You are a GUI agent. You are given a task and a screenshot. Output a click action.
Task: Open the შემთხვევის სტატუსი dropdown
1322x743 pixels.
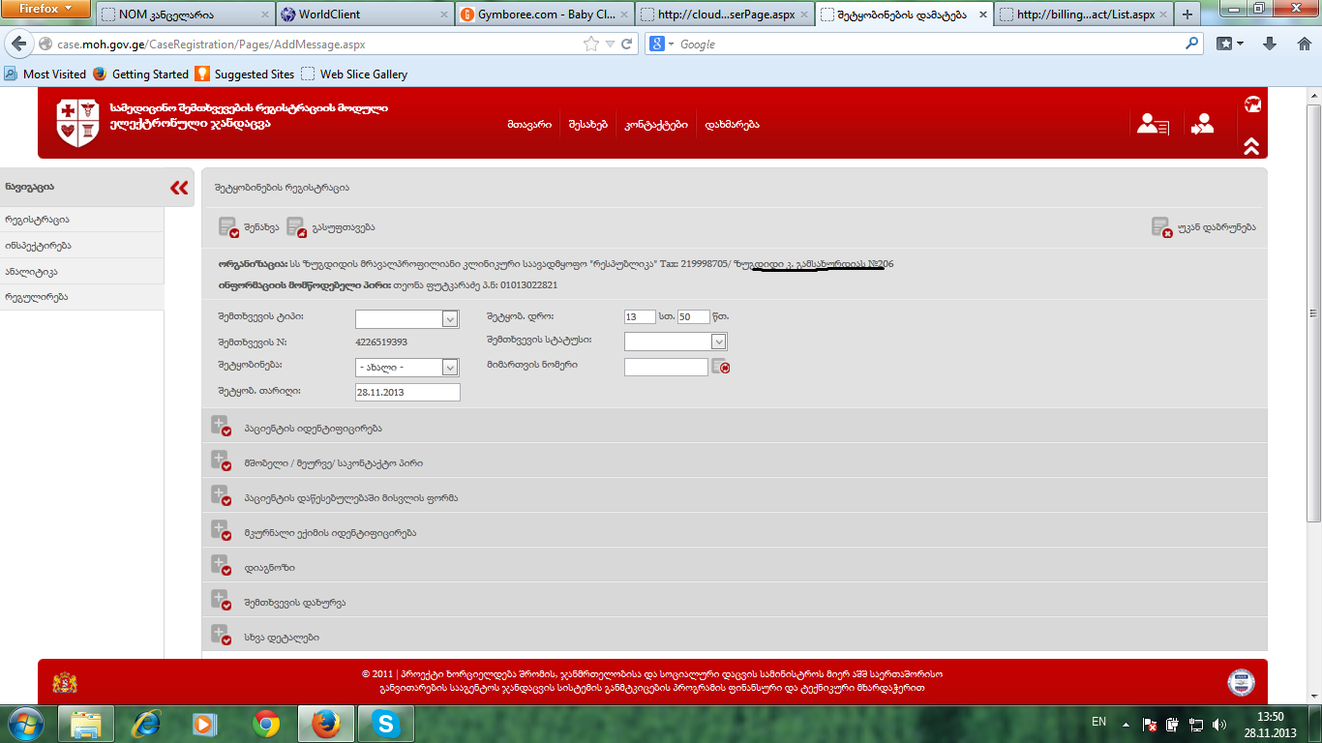(x=718, y=342)
